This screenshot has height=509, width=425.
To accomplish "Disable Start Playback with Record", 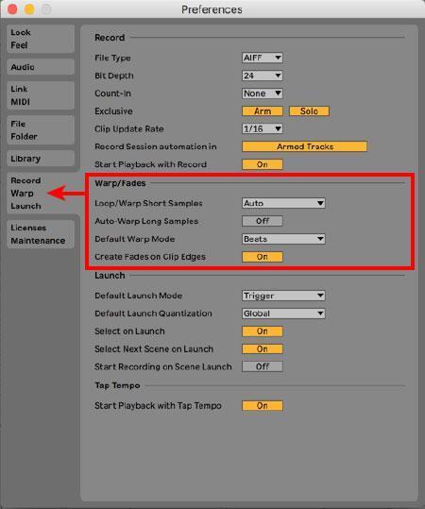I will [x=263, y=164].
